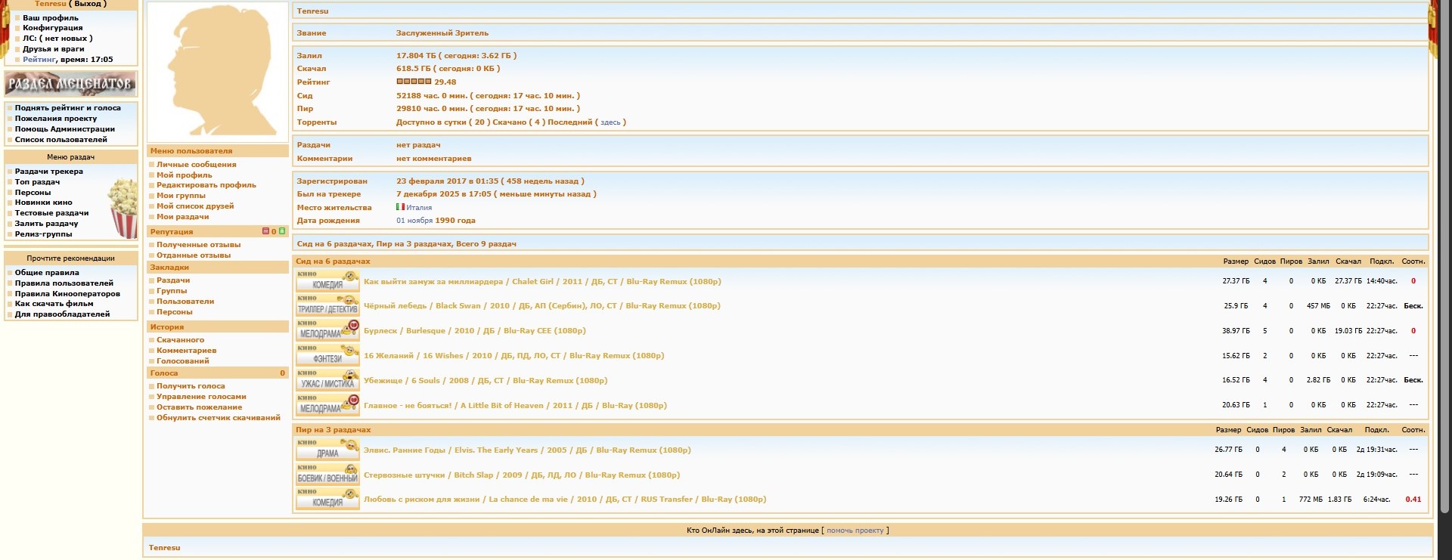Viewport: 1452px width, 560px height.
Task: Click the green plus reputation icon
Action: (282, 231)
